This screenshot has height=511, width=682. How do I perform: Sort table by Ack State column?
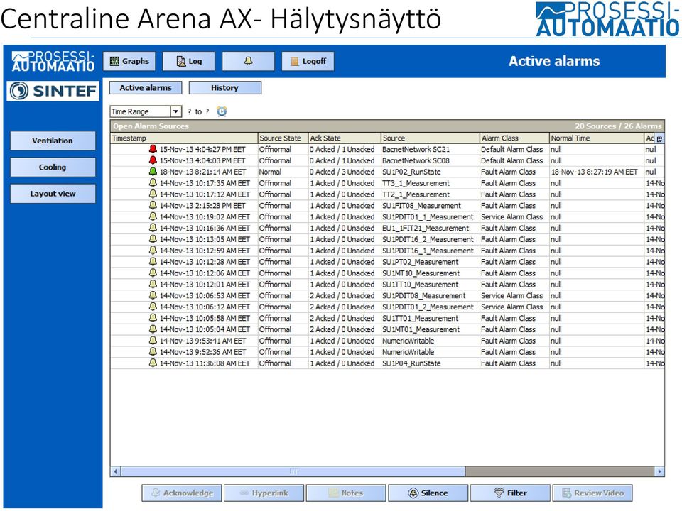coord(345,138)
